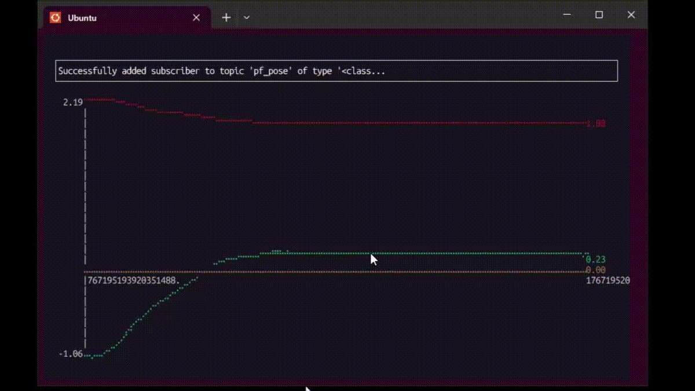Image resolution: width=695 pixels, height=391 pixels.
Task: Minimize the terminal window
Action: point(566,14)
